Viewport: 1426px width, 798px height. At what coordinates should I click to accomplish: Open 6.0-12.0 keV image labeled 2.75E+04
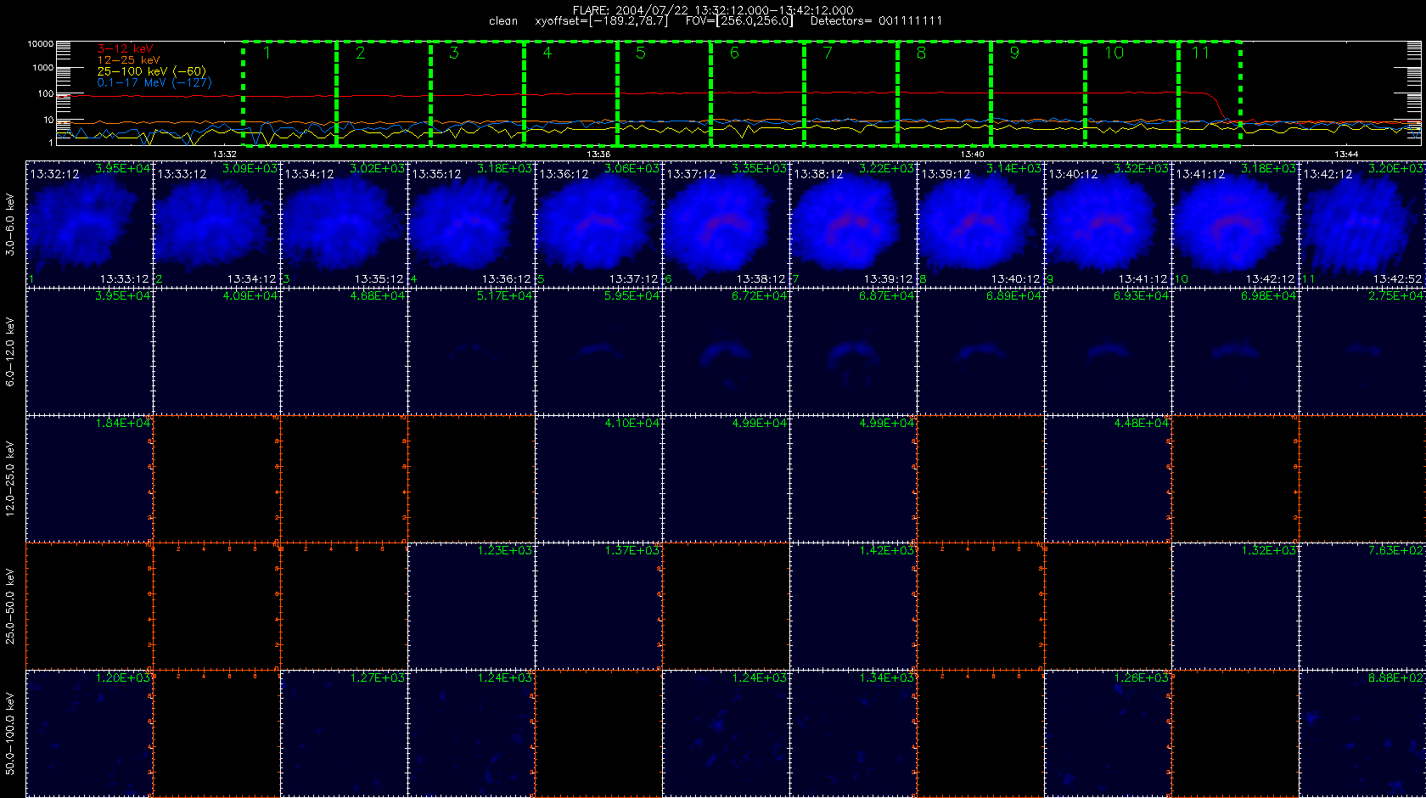coord(1362,351)
